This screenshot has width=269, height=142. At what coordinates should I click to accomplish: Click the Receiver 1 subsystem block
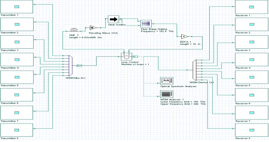point(251,7)
